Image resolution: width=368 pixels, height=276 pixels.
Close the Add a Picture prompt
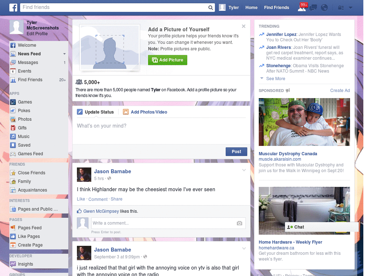click(244, 26)
